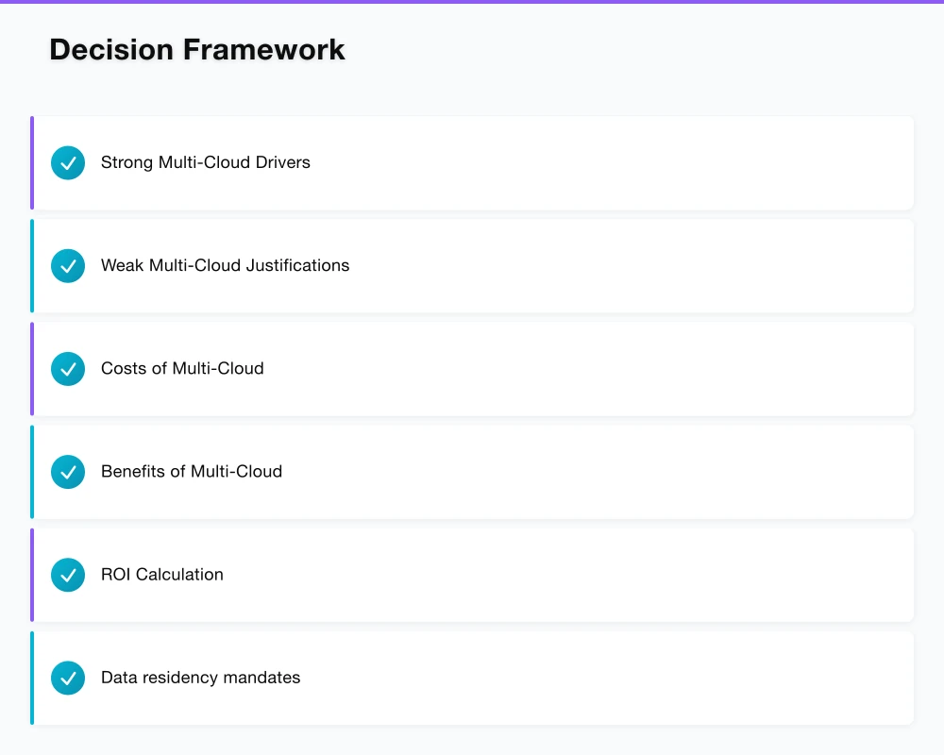Click the teal accent bar of Benefits of Multi-Cloud
The height and width of the screenshot is (755, 944).
32,472
